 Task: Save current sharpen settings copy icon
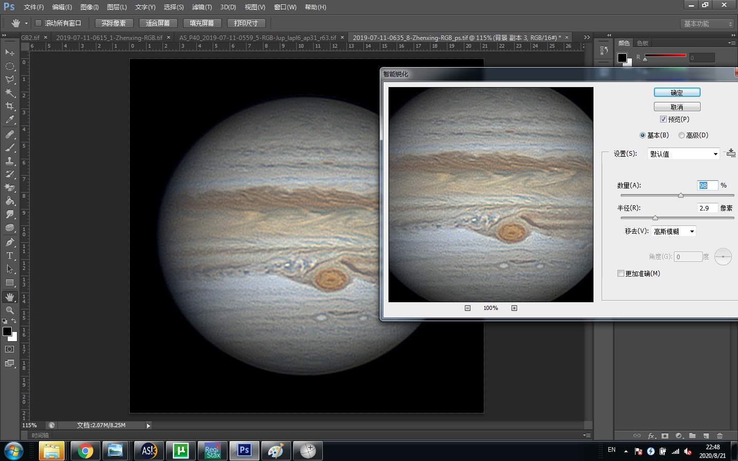731,153
